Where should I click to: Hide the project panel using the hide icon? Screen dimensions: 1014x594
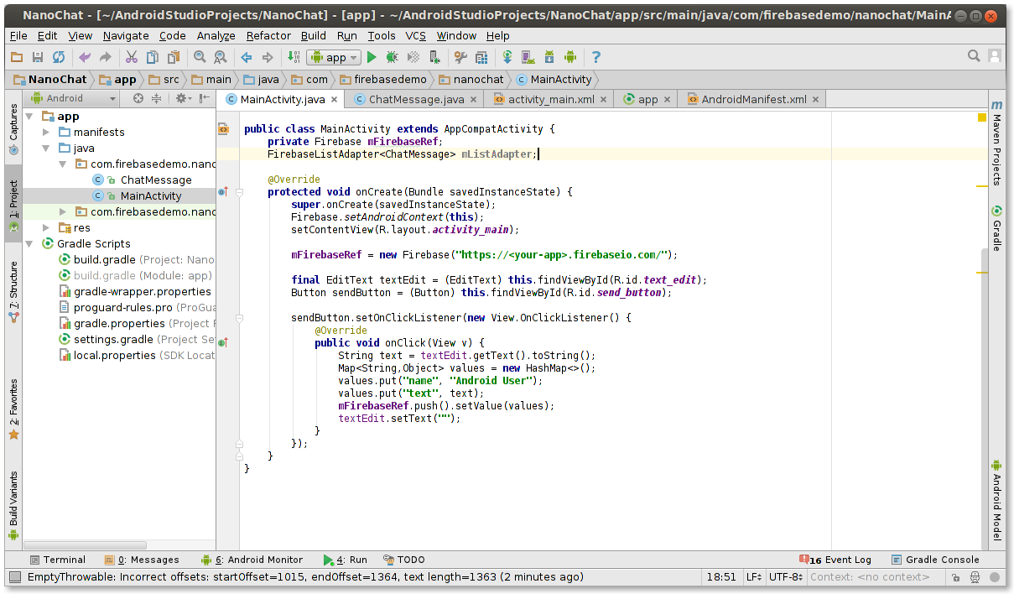[204, 99]
